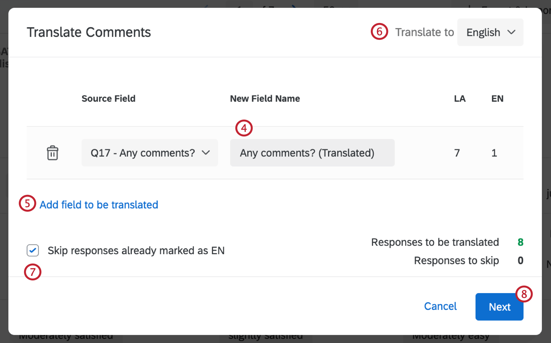
Task: Select the LA column header
Action: click(460, 99)
